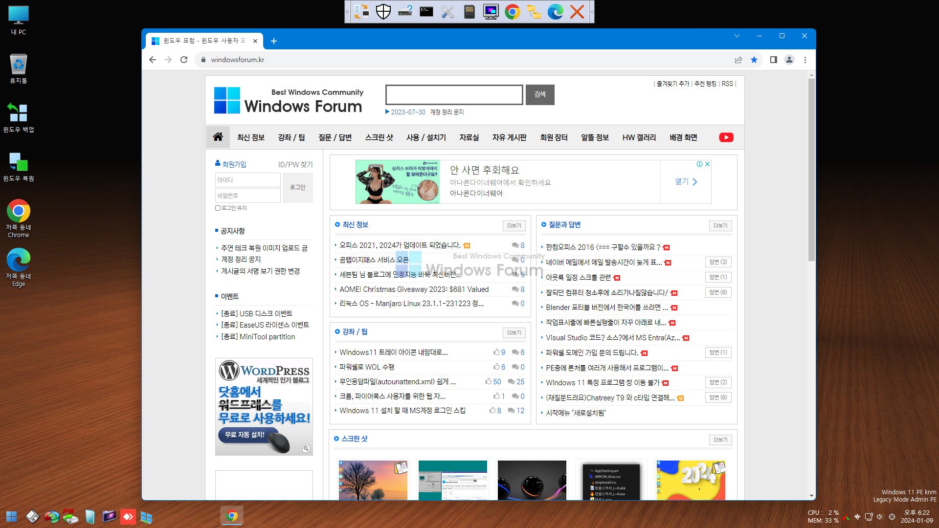Screen dimensions: 939x528
Task: Open the 최신 정보 menu item
Action: click(251, 137)
